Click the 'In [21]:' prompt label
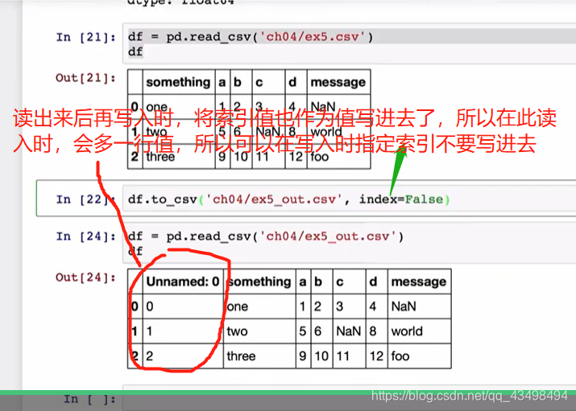 tap(85, 37)
